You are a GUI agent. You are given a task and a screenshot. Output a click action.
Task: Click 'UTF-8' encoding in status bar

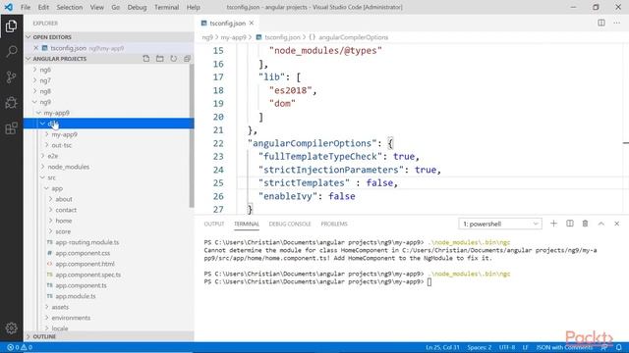coord(507,347)
